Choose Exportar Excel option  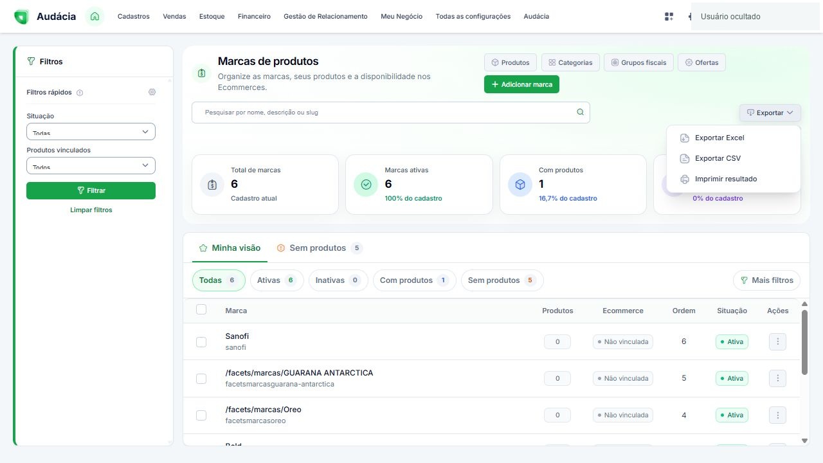[734, 138]
